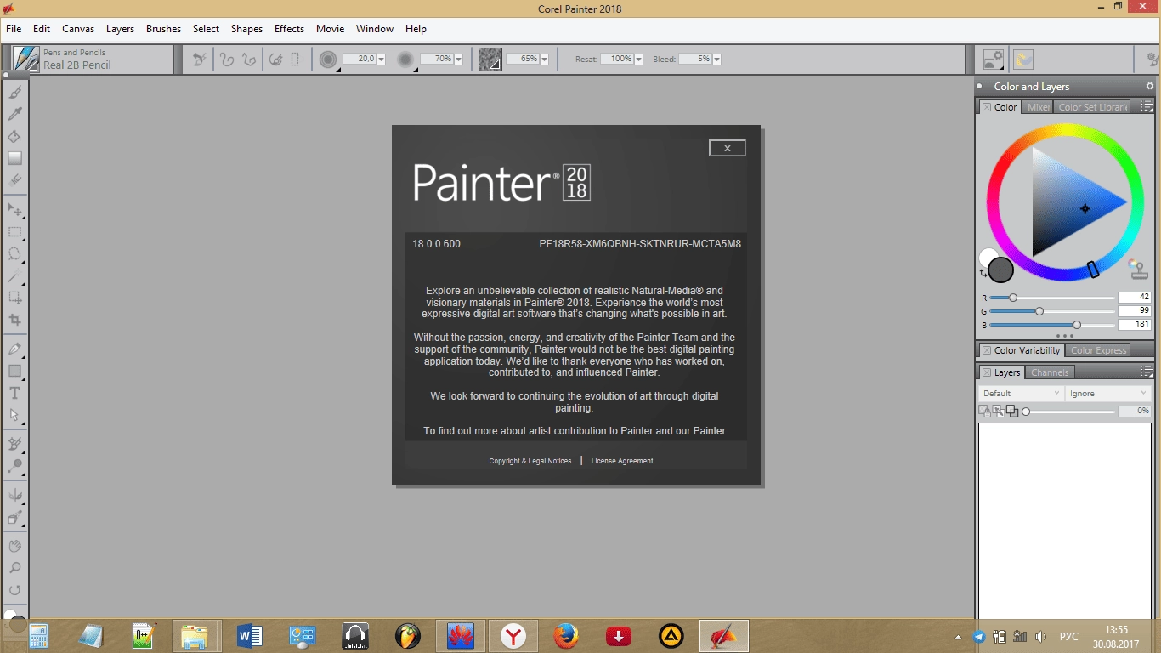The image size is (1161, 653).
Task: Select the Transform tool
Action: 14,298
